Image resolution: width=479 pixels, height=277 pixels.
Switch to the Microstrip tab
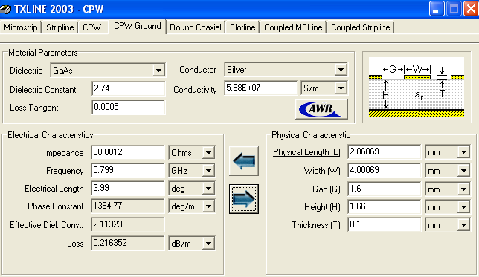point(21,27)
